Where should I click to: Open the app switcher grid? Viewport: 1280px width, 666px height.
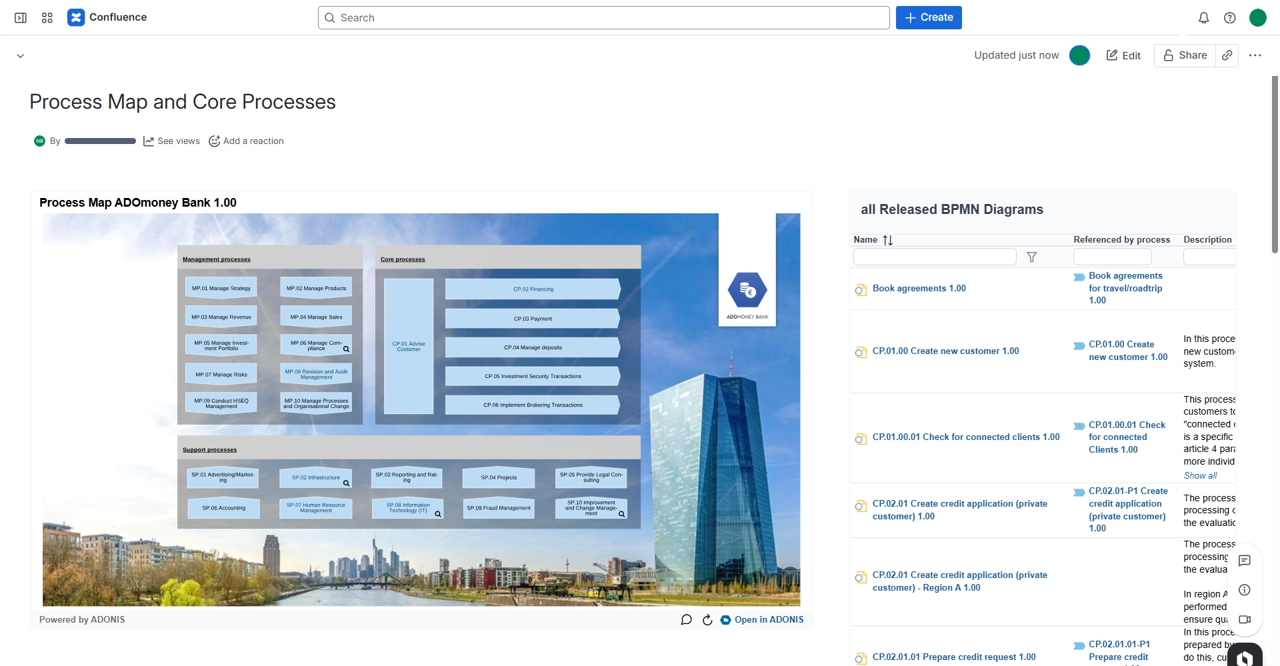[x=47, y=18]
